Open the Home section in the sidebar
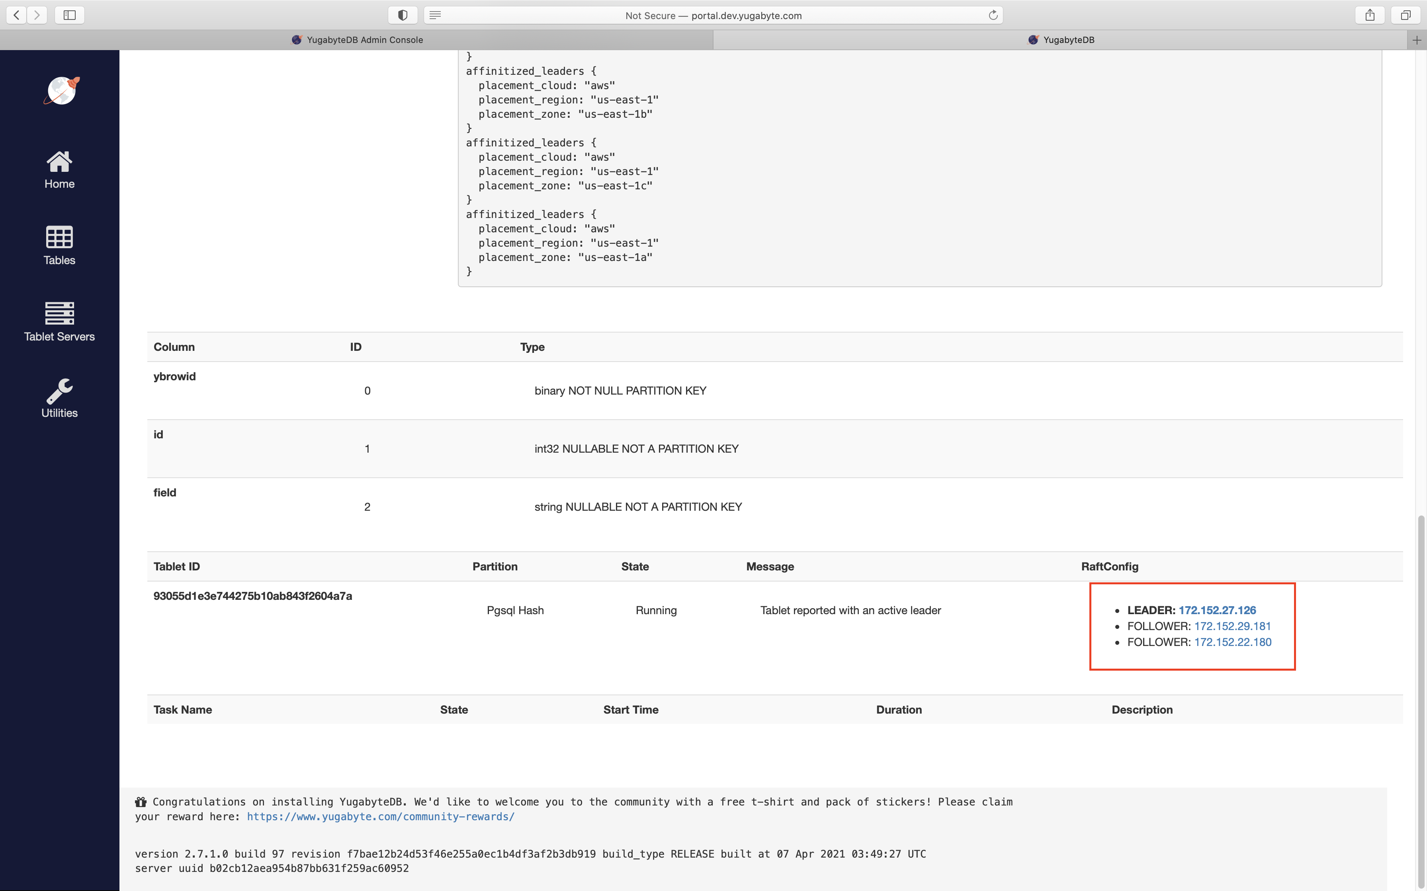The height and width of the screenshot is (891, 1427). tap(59, 170)
